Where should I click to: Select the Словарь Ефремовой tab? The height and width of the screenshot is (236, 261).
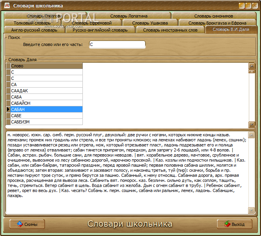point(91,23)
